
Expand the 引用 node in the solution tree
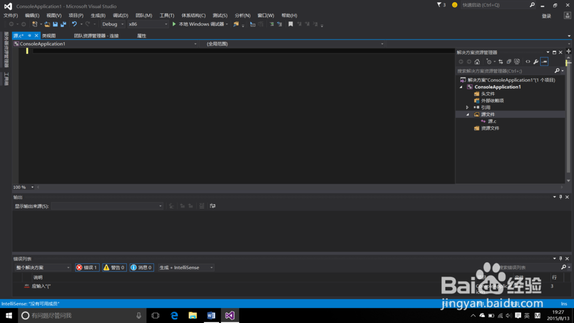click(467, 107)
